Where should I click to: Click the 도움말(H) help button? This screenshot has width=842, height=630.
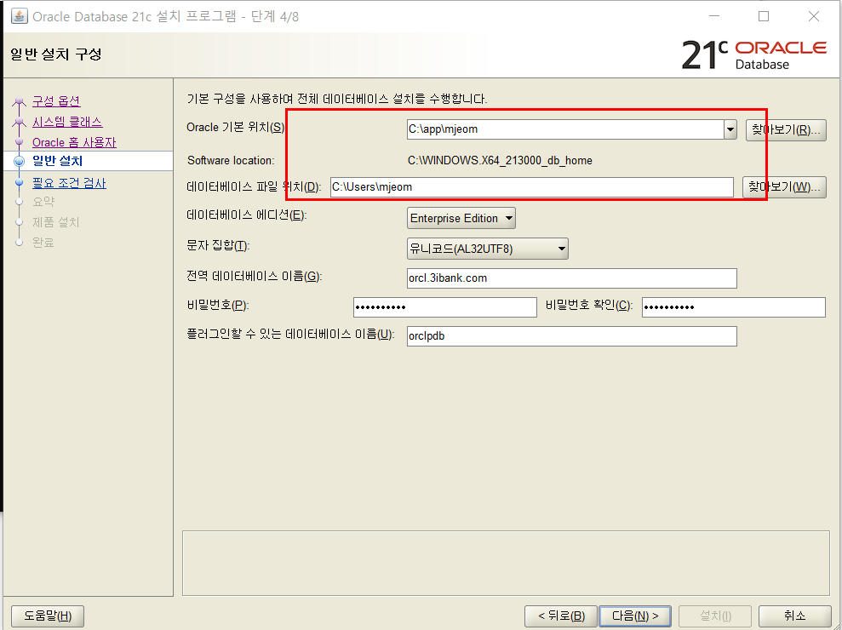pos(48,616)
